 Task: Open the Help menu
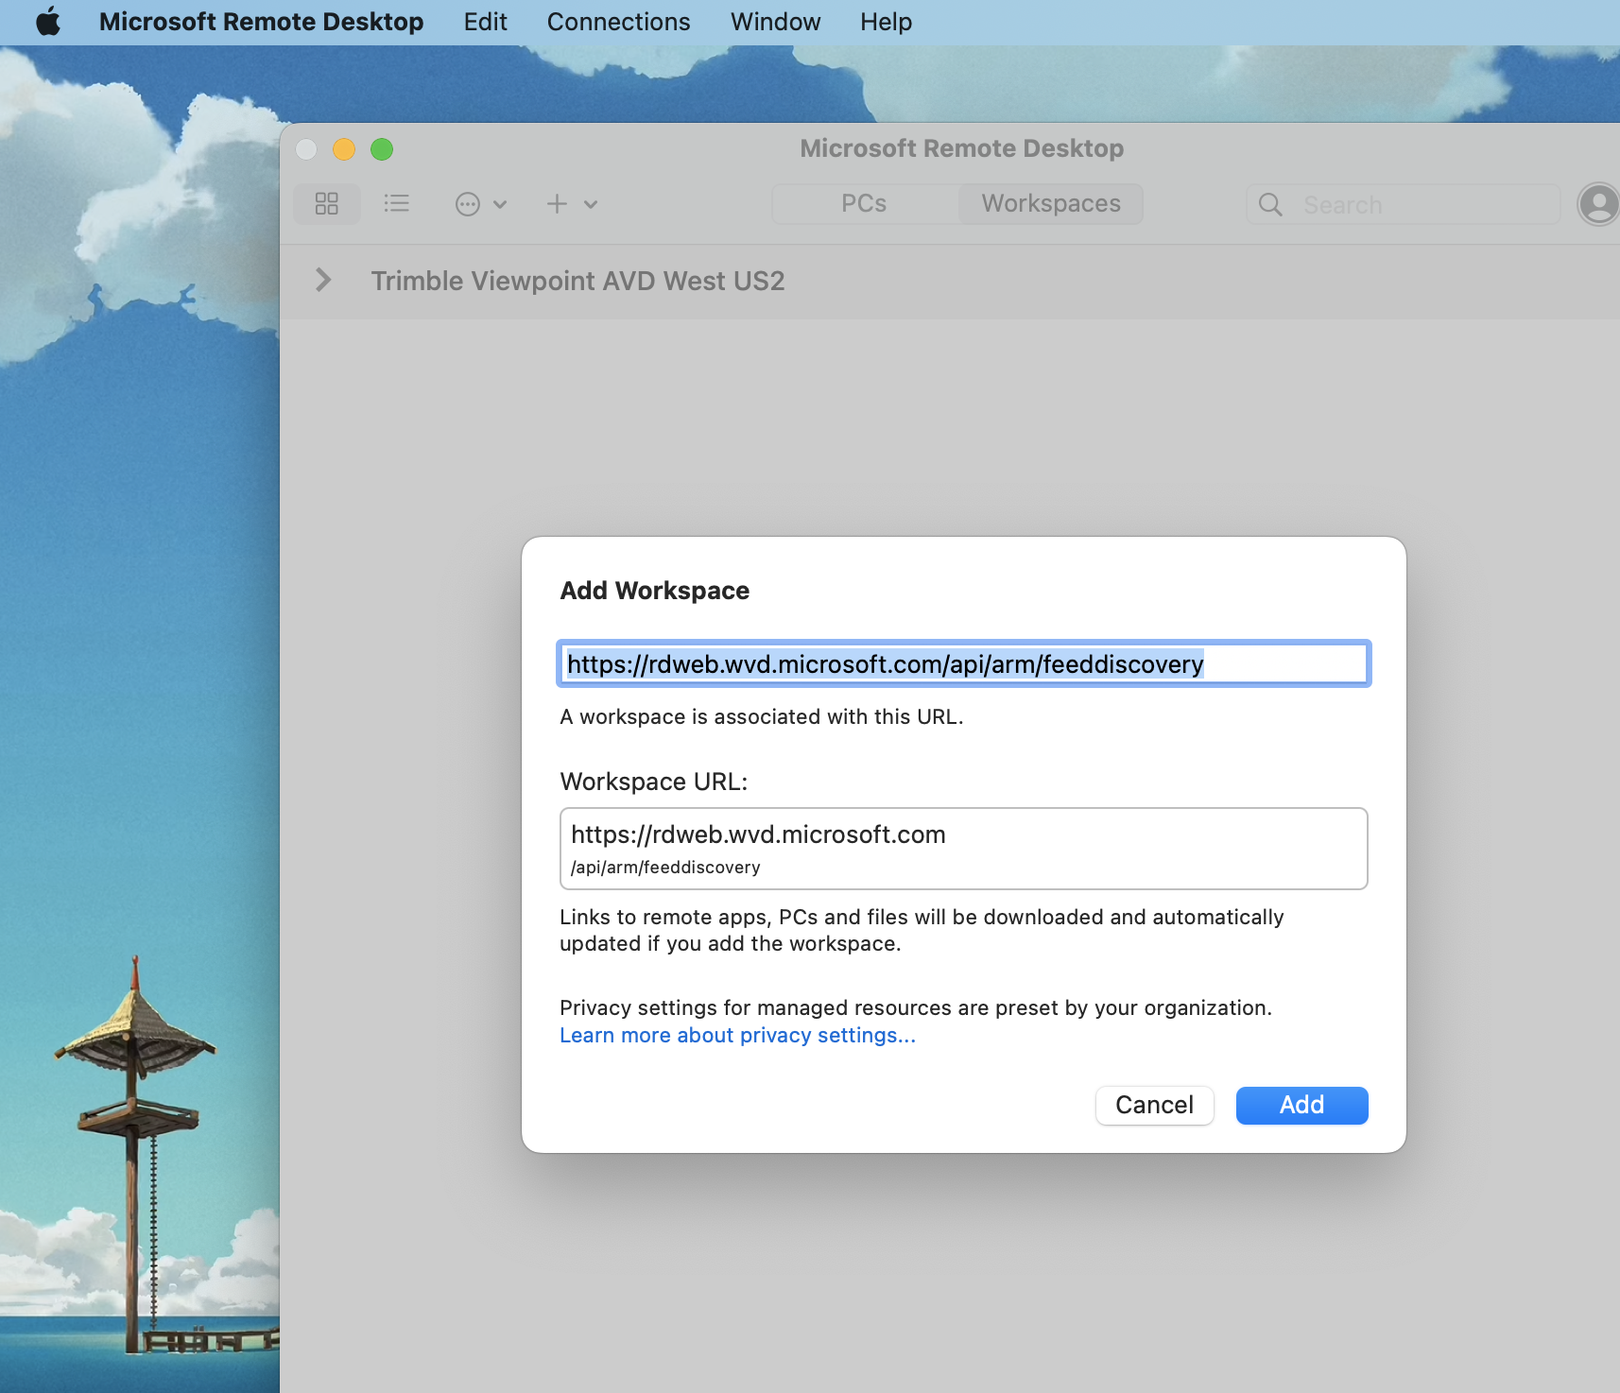(x=886, y=22)
